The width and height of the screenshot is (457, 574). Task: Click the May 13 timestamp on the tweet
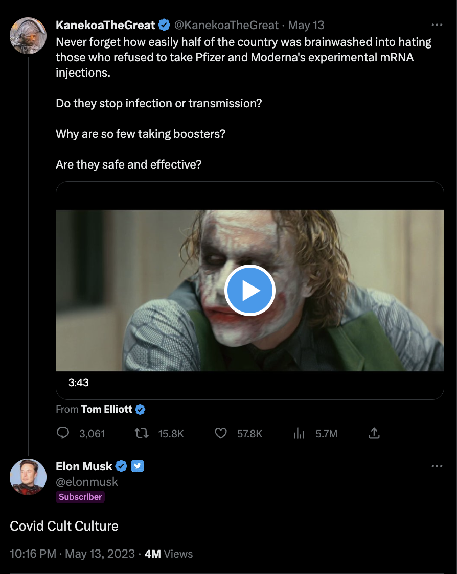[306, 25]
